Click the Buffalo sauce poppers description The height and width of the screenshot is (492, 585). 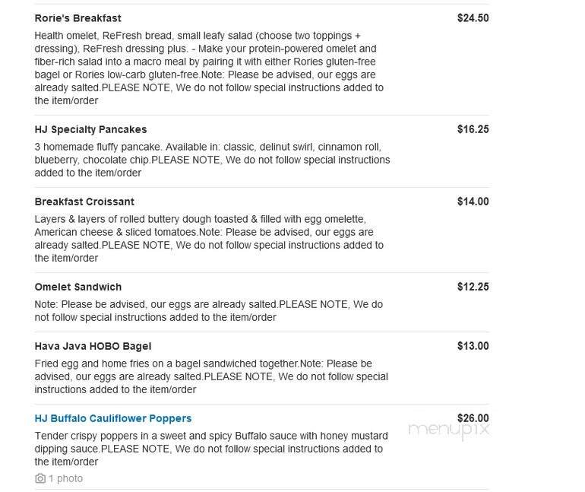coord(210,449)
